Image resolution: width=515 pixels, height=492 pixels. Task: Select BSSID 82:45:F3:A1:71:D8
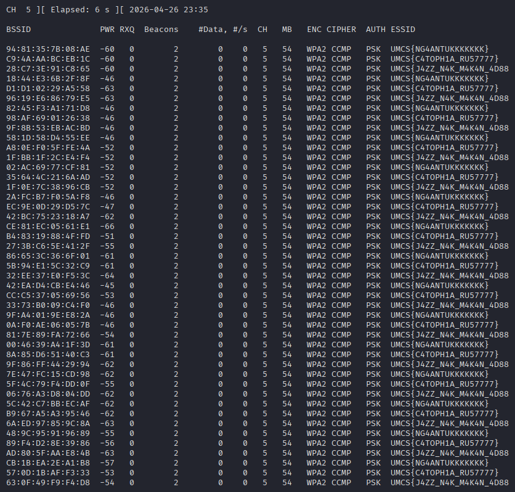(48, 108)
